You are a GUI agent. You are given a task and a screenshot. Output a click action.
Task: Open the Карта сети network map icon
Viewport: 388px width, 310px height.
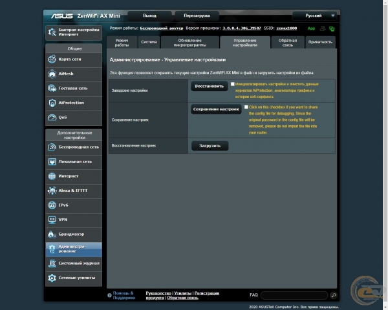52,59
